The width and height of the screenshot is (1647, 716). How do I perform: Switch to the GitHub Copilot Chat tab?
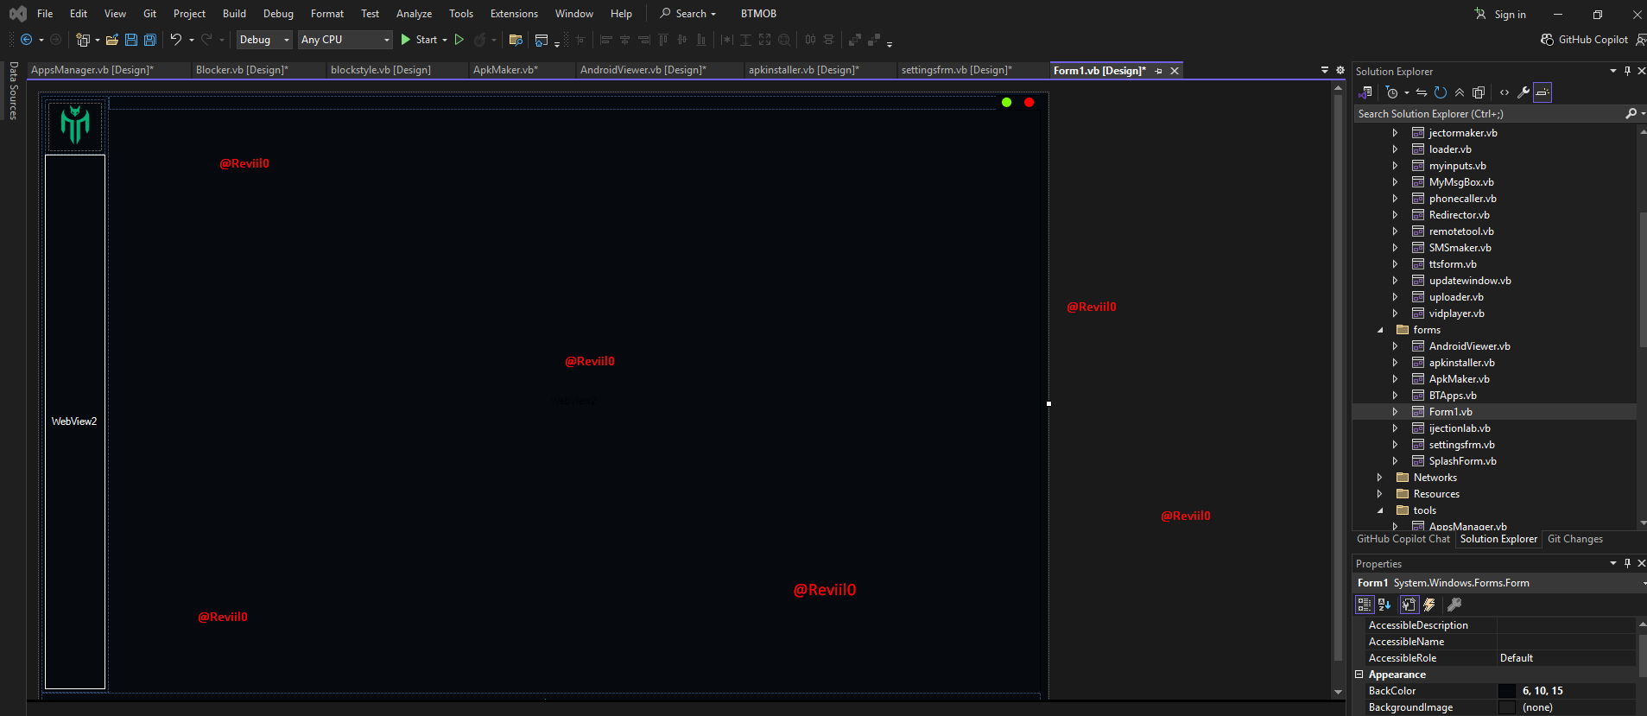(1403, 539)
